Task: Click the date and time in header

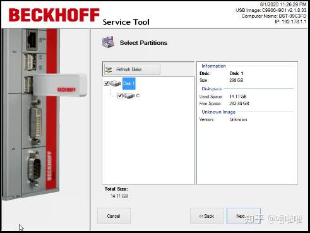Action: (283, 4)
